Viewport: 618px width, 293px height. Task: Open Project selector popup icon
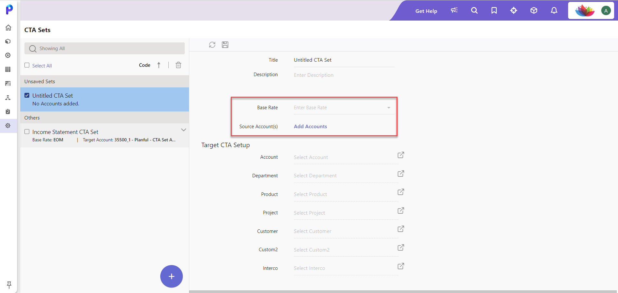401,210
